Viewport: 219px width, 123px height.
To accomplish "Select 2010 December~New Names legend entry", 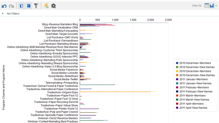I will point(195,75).
